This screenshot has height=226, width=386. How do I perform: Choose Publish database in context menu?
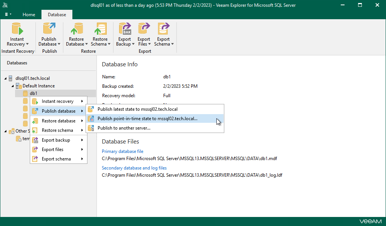coord(58,111)
